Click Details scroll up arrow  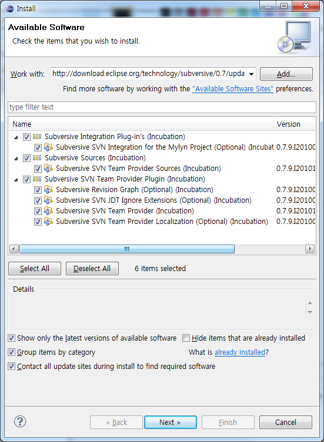pyautogui.click(x=310, y=303)
